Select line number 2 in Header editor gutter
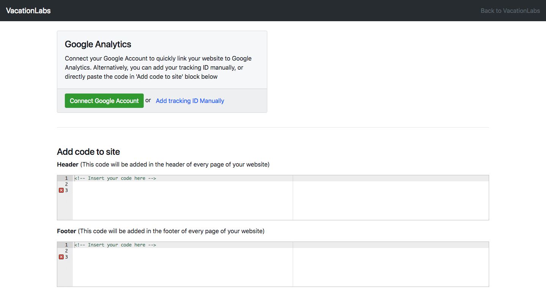Image resolution: width=546 pixels, height=304 pixels. (66, 184)
